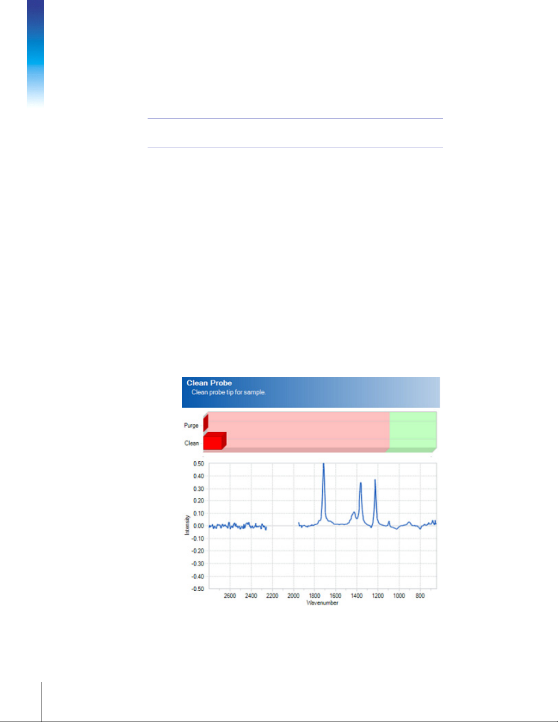Image resolution: width=558 pixels, height=722 pixels.
Task: Click the 2000 wavenumber tick label
Action: tap(293, 596)
